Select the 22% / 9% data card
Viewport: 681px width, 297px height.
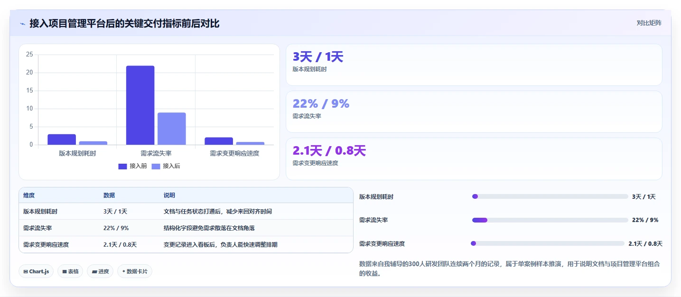[474, 111]
